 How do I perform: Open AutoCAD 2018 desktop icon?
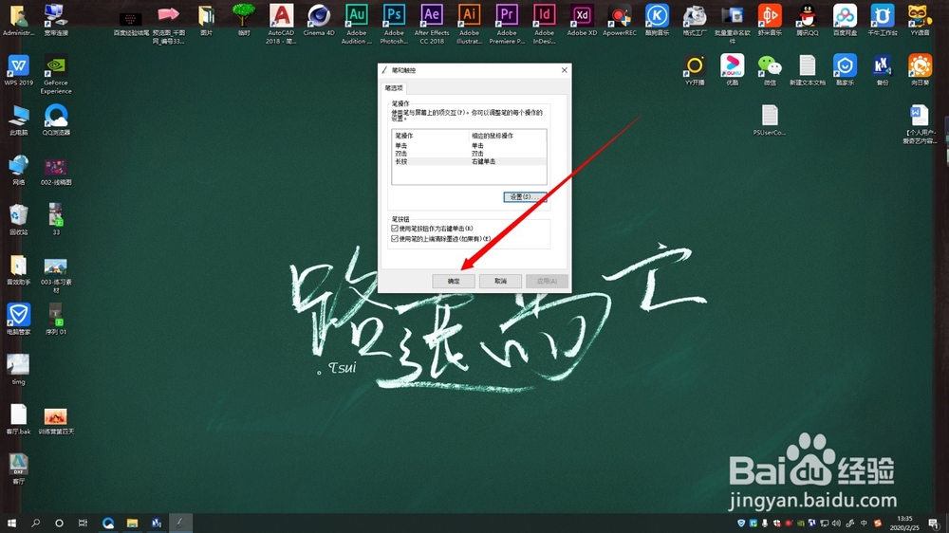coord(282,25)
